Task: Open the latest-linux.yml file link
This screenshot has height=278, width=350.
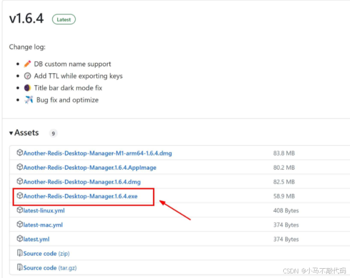Action: (44, 210)
